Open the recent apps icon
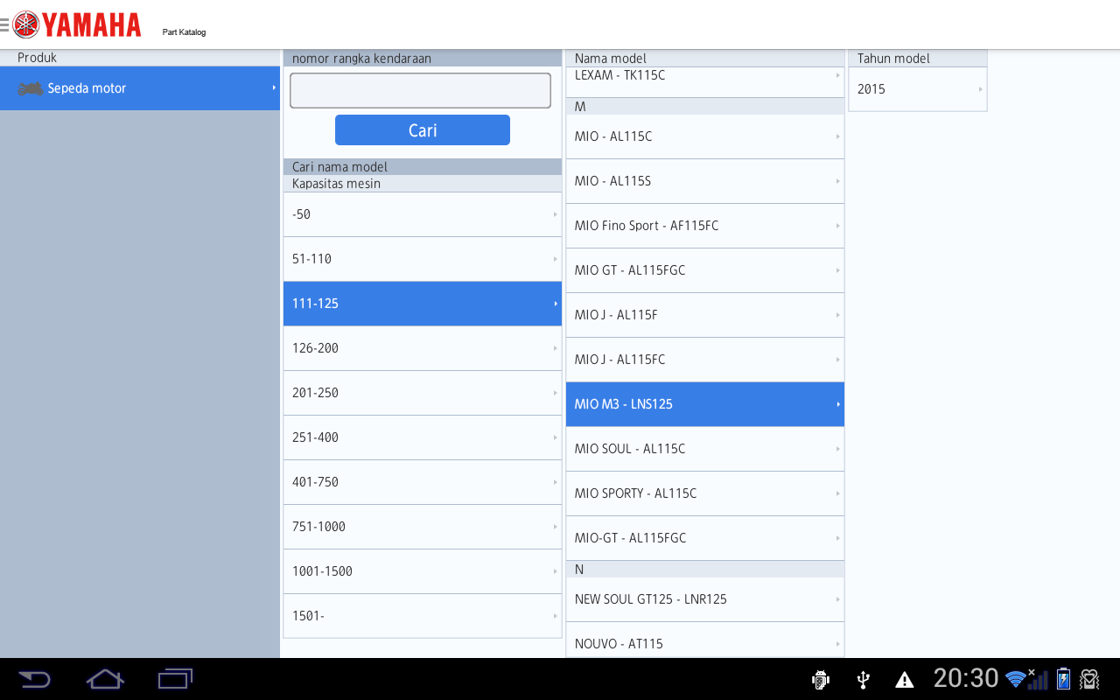Image resolution: width=1120 pixels, height=700 pixels. tap(175, 679)
